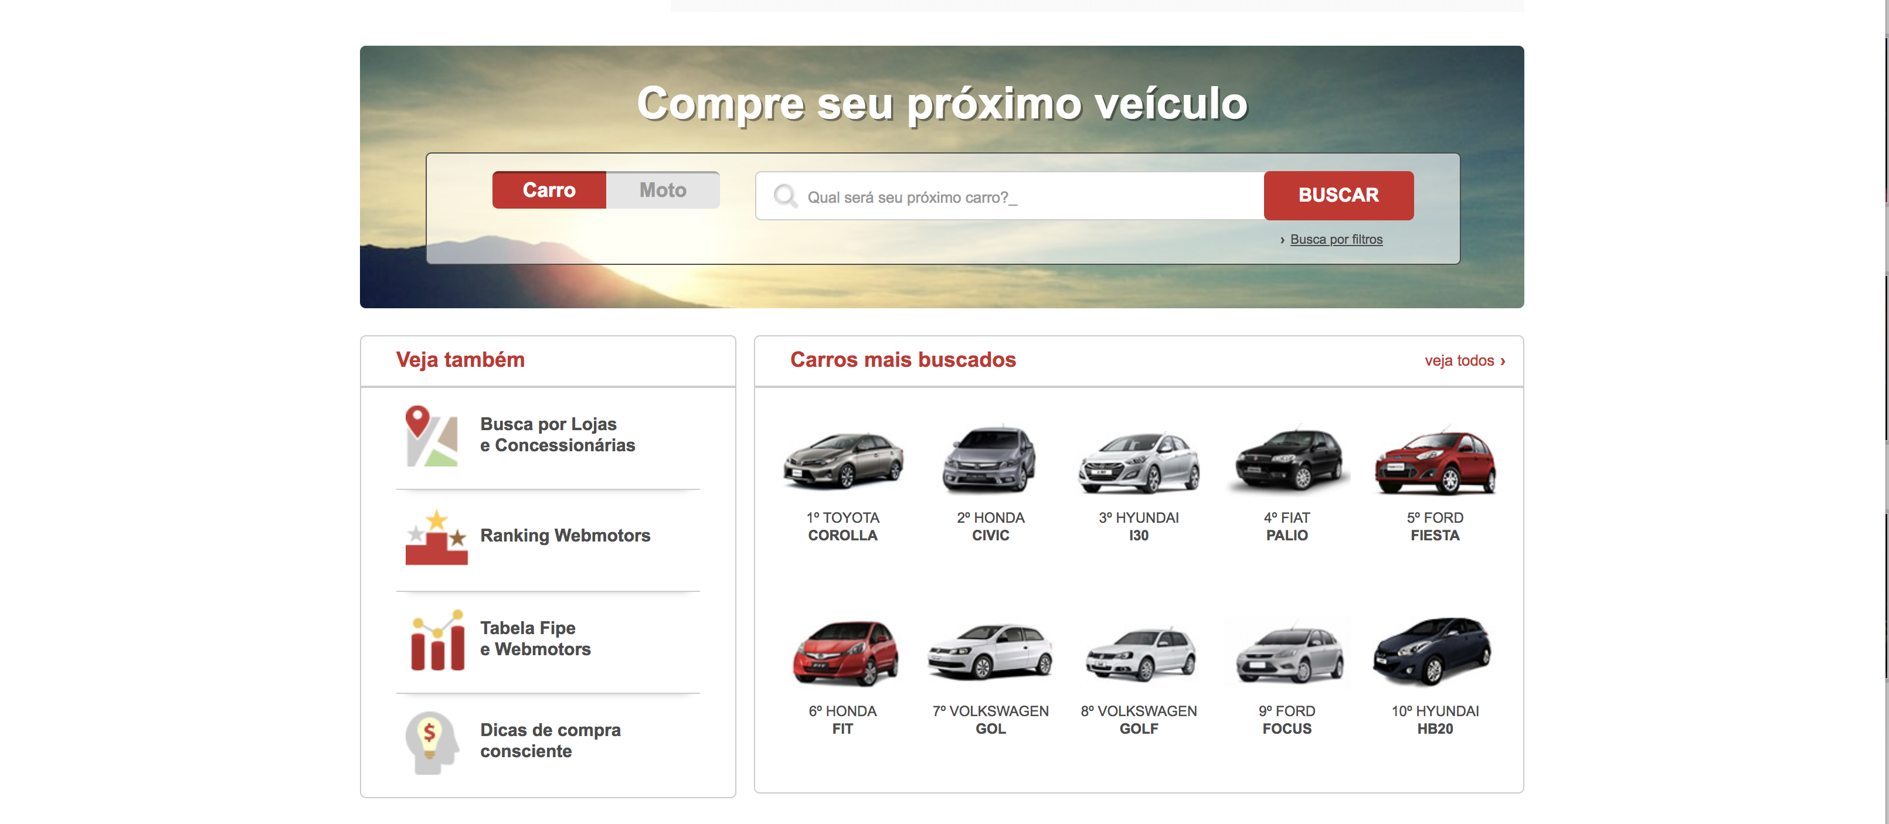The height and width of the screenshot is (824, 1889).
Task: Select the white Volkswagen Gol image
Action: click(990, 651)
